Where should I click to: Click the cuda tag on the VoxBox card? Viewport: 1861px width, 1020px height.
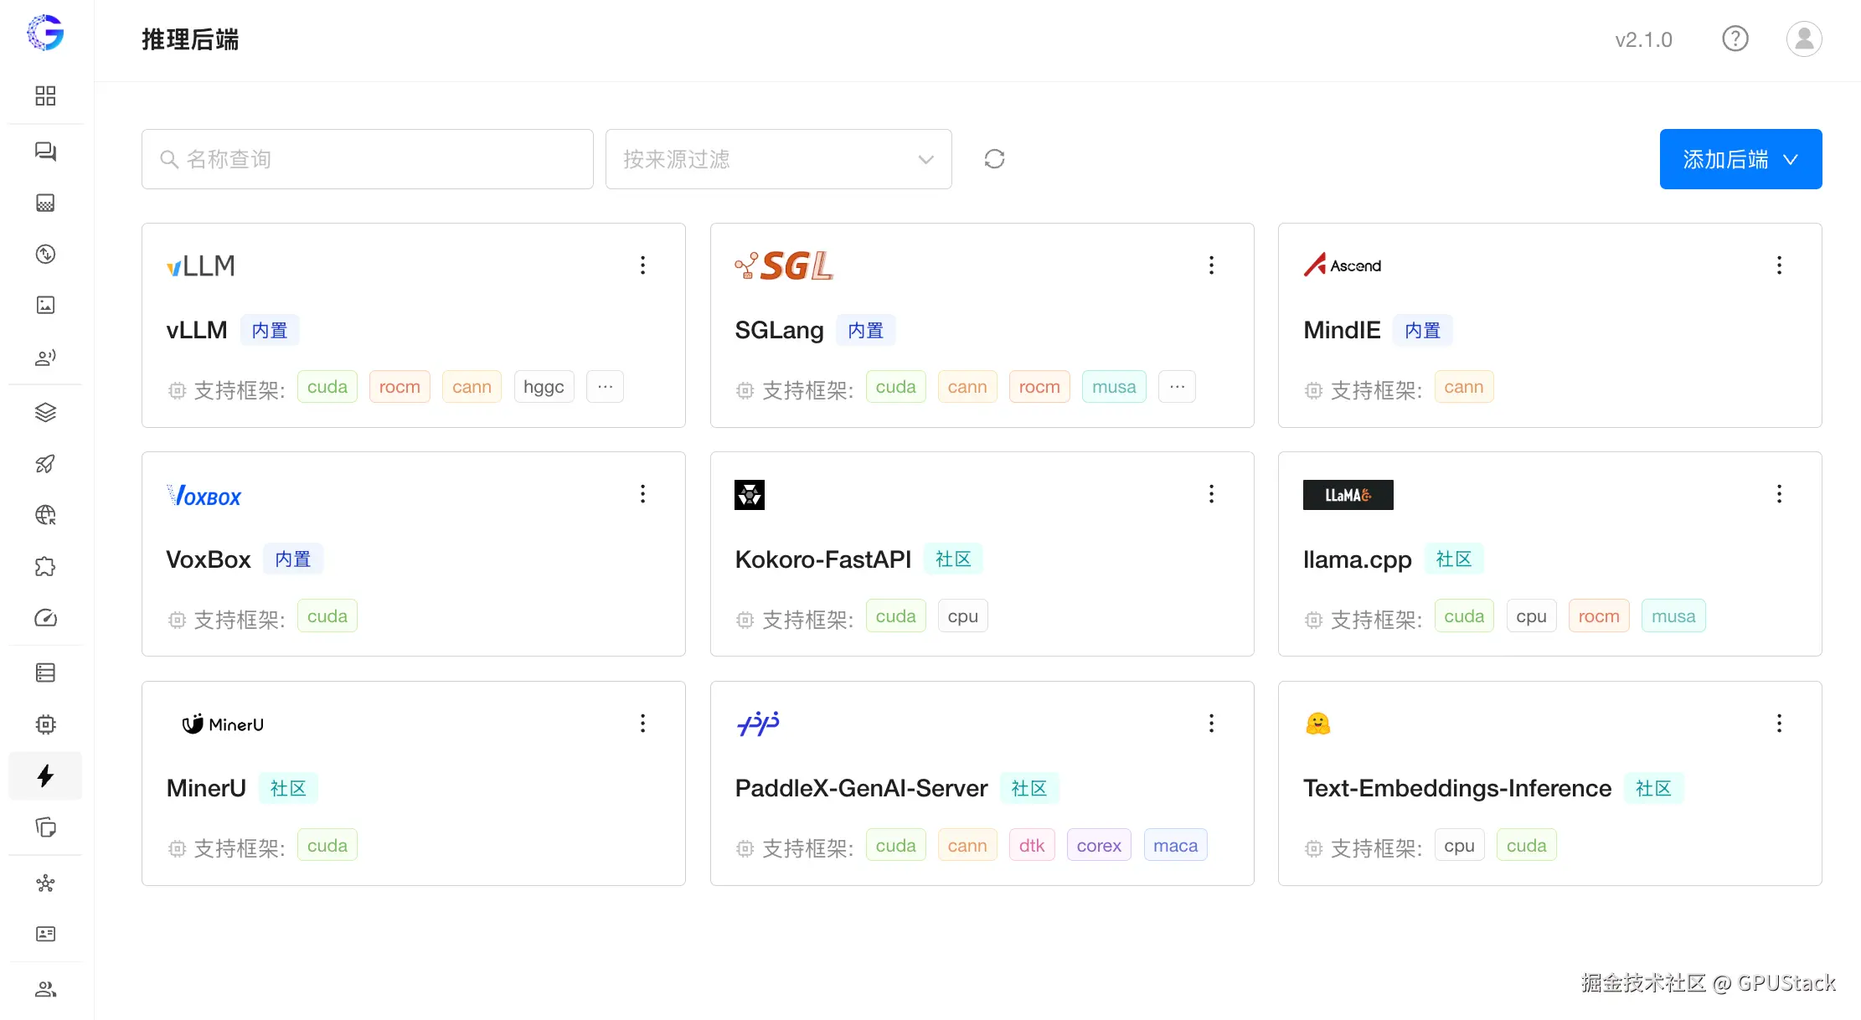click(x=327, y=616)
